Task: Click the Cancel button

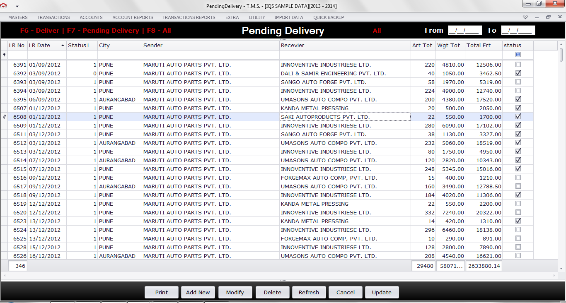Action: pyautogui.click(x=346, y=292)
